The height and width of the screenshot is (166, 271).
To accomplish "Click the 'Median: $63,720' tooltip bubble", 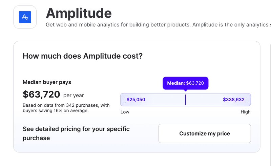I will coord(185,83).
